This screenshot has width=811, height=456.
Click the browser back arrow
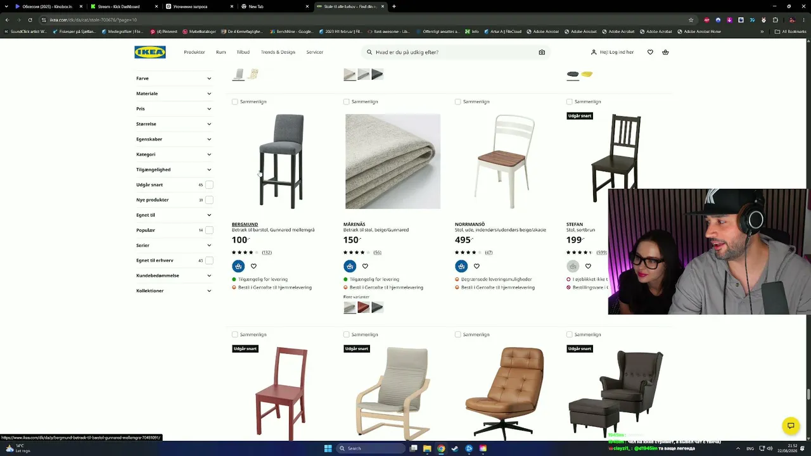pos(7,20)
